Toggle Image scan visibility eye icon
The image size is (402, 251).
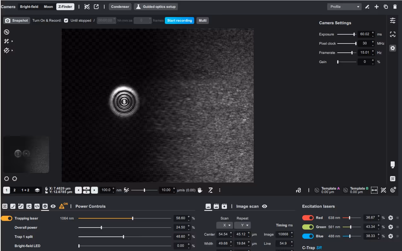tap(264, 206)
